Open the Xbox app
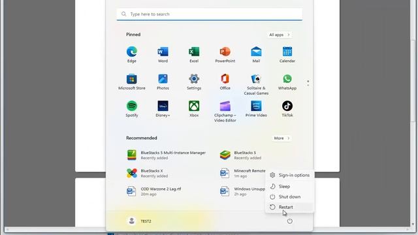418x235 pixels. [194, 109]
